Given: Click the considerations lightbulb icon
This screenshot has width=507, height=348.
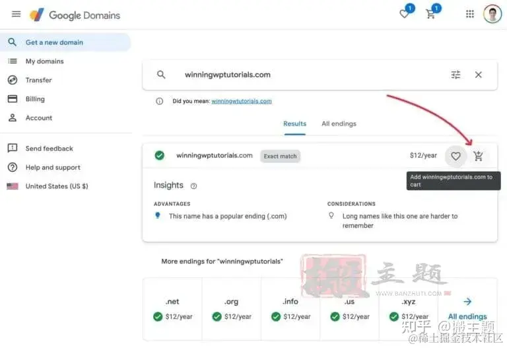Looking at the screenshot, I should pos(331,215).
